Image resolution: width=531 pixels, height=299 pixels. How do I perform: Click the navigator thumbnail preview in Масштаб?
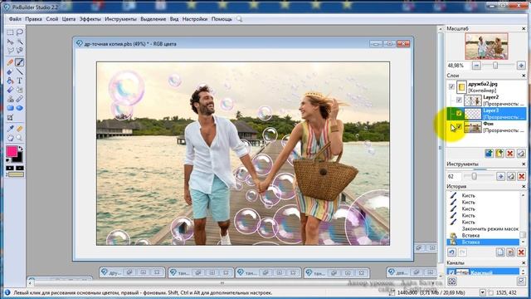click(486, 47)
